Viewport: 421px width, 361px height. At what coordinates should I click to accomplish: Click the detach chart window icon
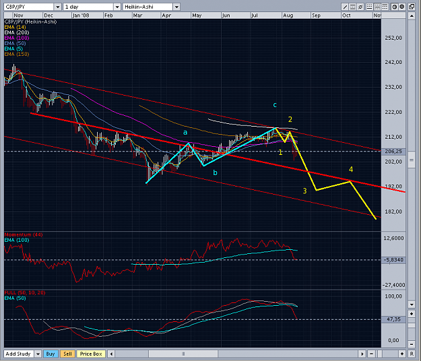coord(412,7)
